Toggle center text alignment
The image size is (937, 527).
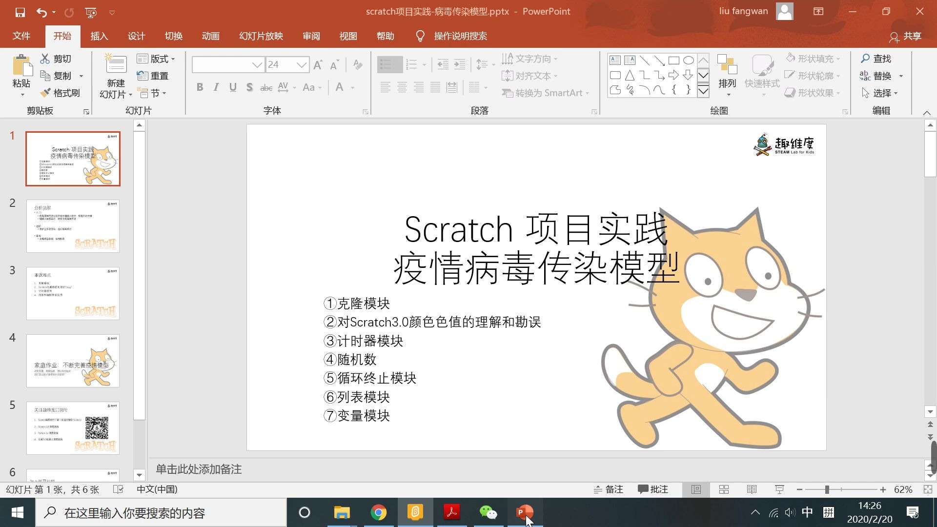402,87
